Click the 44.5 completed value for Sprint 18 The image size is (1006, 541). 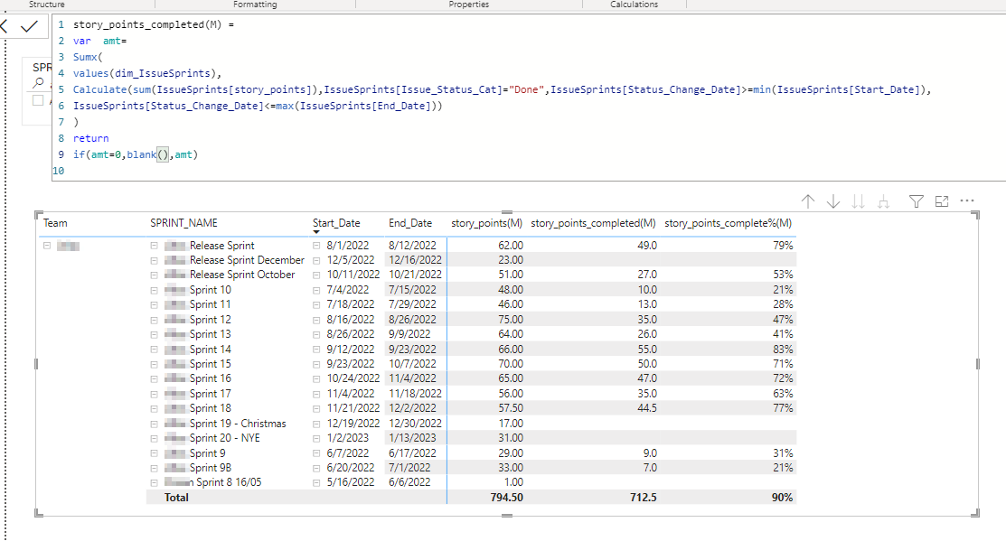pos(647,408)
